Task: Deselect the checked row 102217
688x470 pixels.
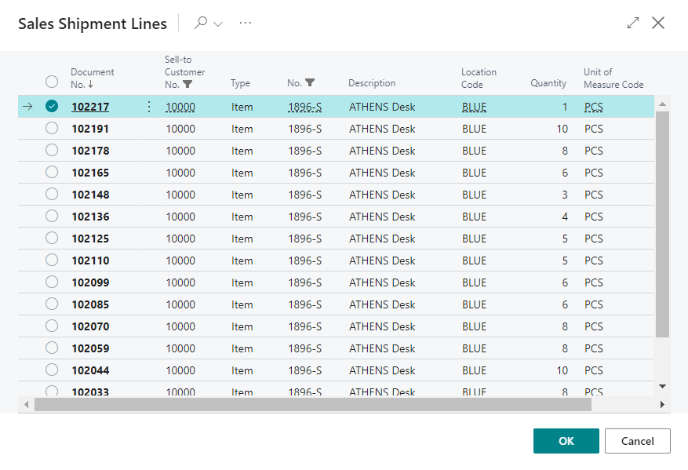Action: (x=52, y=107)
